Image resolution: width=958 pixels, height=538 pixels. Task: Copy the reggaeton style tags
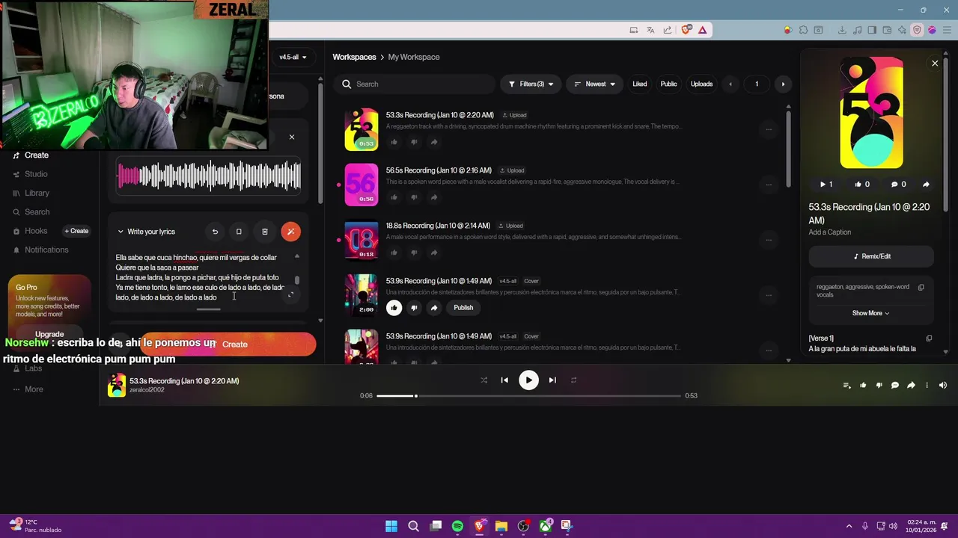pos(921,287)
